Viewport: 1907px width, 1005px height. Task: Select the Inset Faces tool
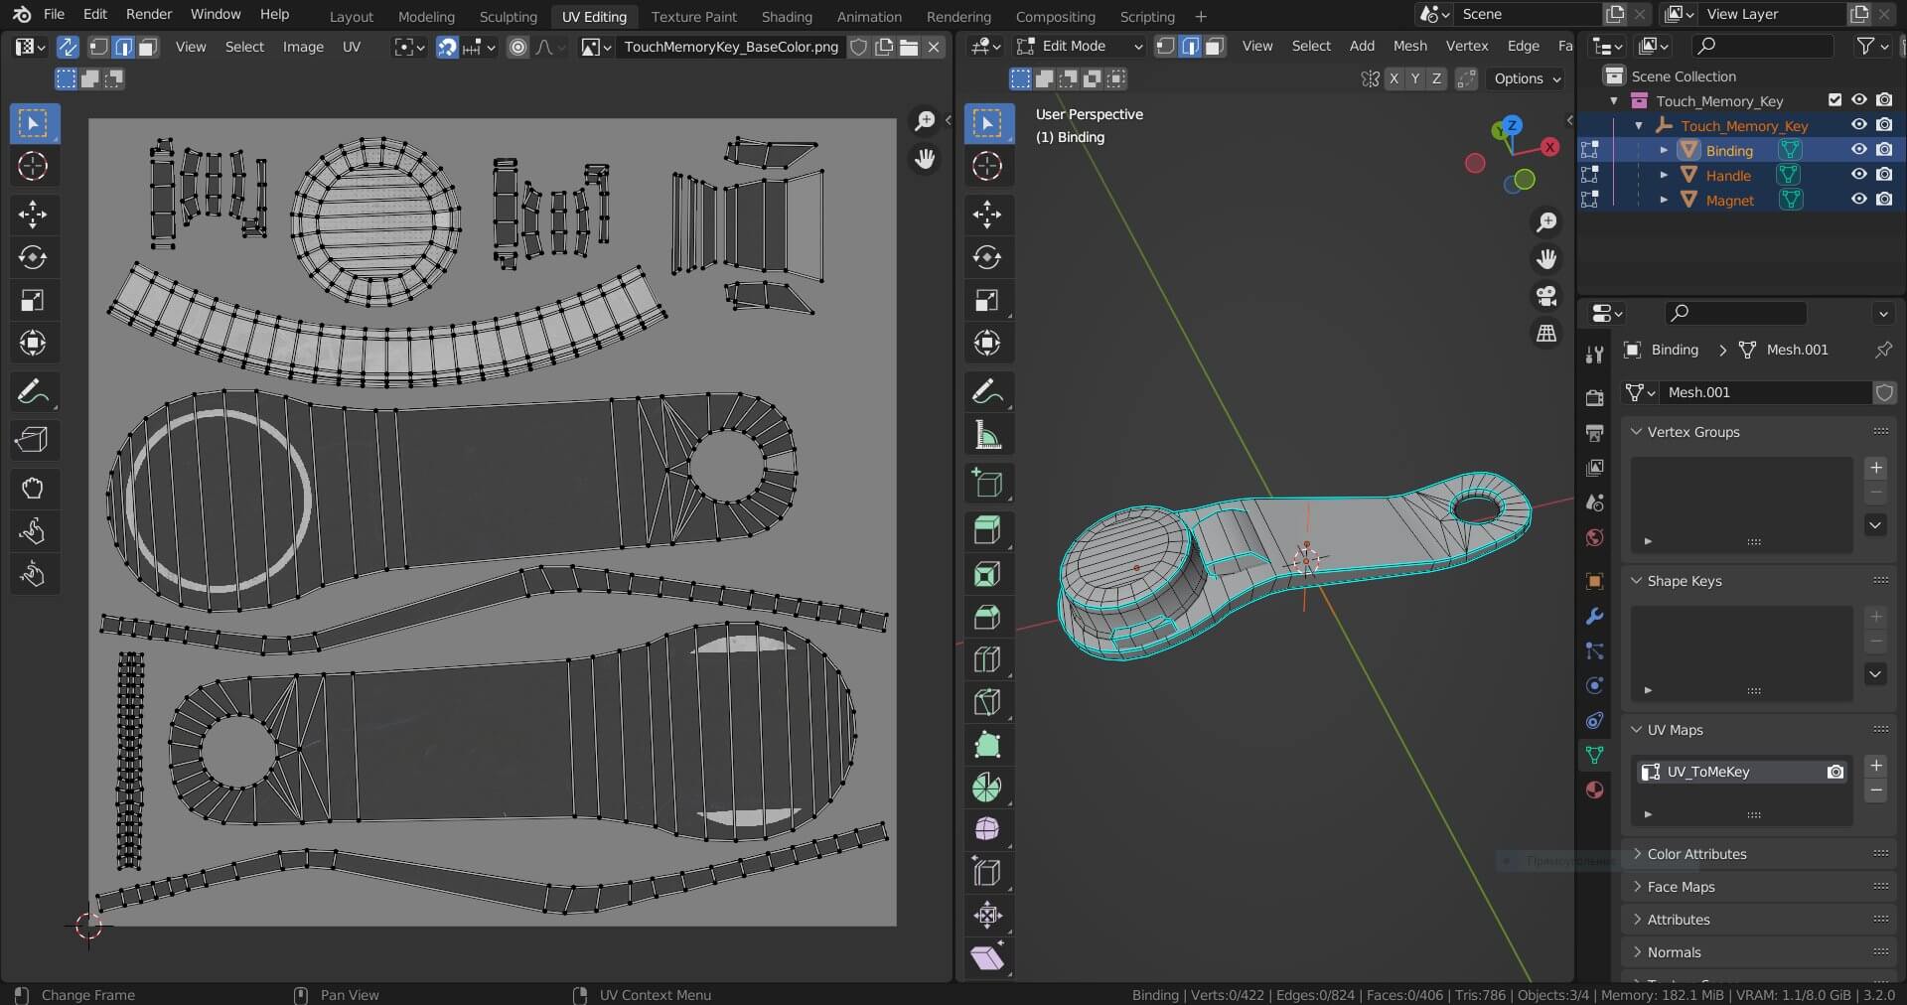point(987,574)
